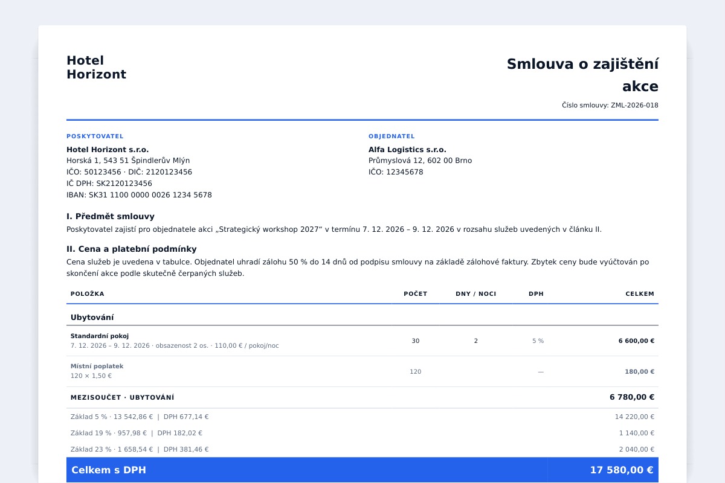Click 'Základ 19 % · 957,98 €' line
Screen dimensions: 725x483
[x=137, y=433]
